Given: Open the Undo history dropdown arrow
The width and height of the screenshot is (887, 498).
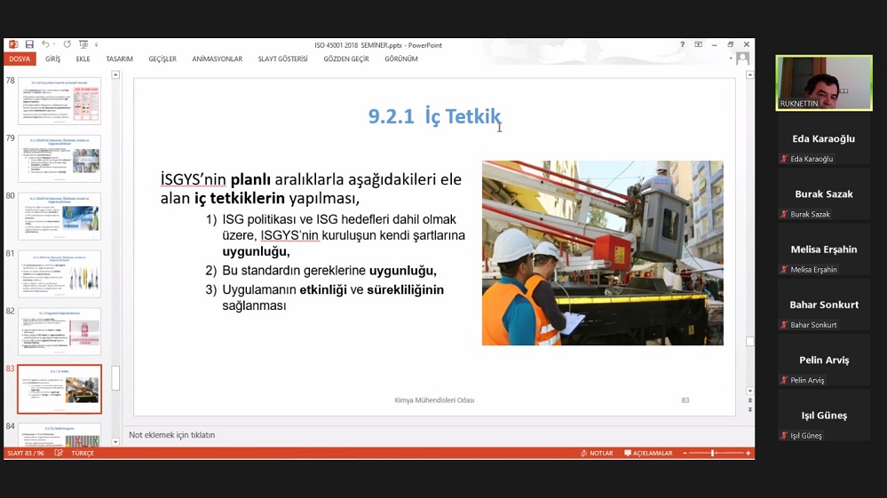Looking at the screenshot, I should 53,44.
